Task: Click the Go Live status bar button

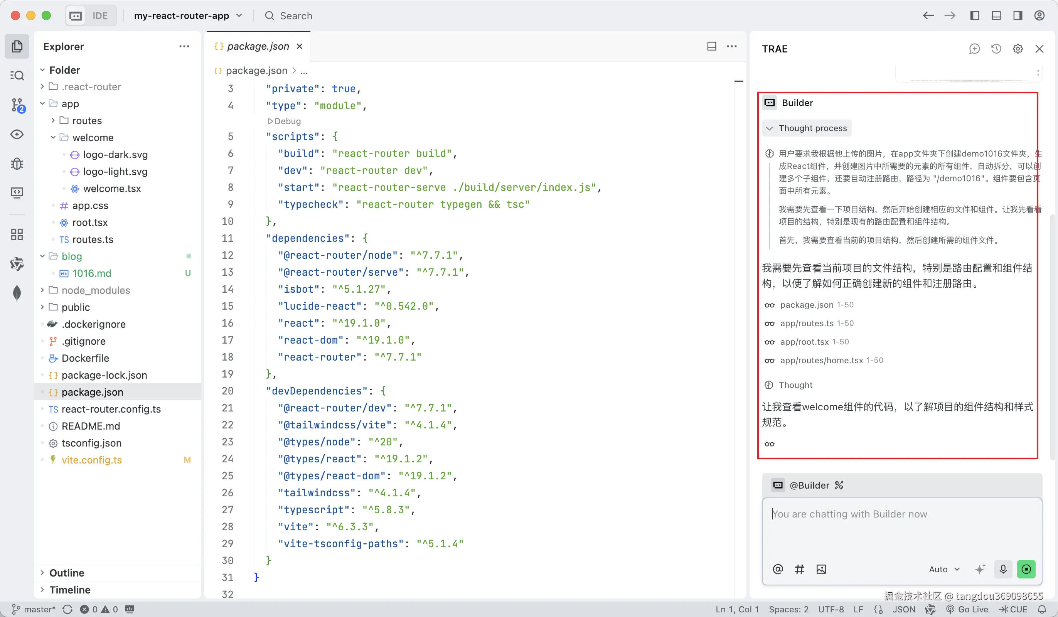Action: (967, 609)
